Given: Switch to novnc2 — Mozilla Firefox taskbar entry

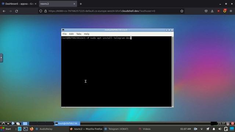Looking at the screenshot, I should pyautogui.click(x=86, y=129).
